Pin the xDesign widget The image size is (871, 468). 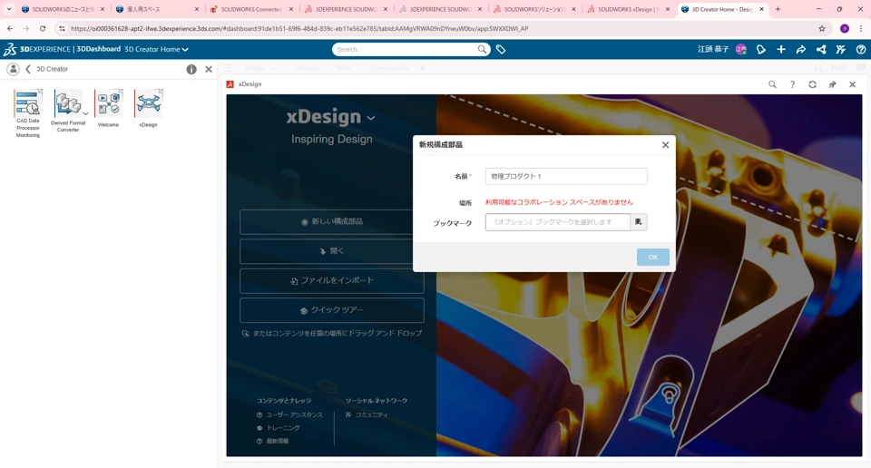pyautogui.click(x=832, y=84)
